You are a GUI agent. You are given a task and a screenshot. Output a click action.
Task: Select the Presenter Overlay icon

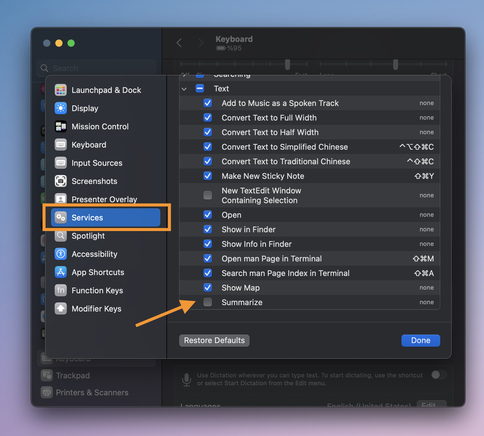tap(61, 199)
